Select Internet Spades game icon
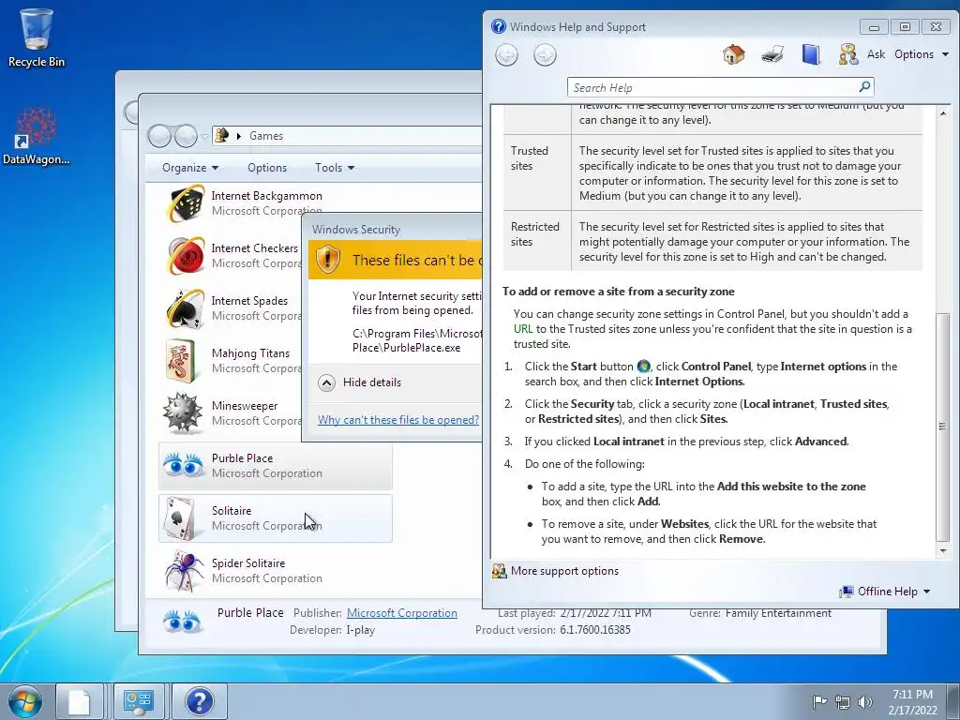 (185, 307)
